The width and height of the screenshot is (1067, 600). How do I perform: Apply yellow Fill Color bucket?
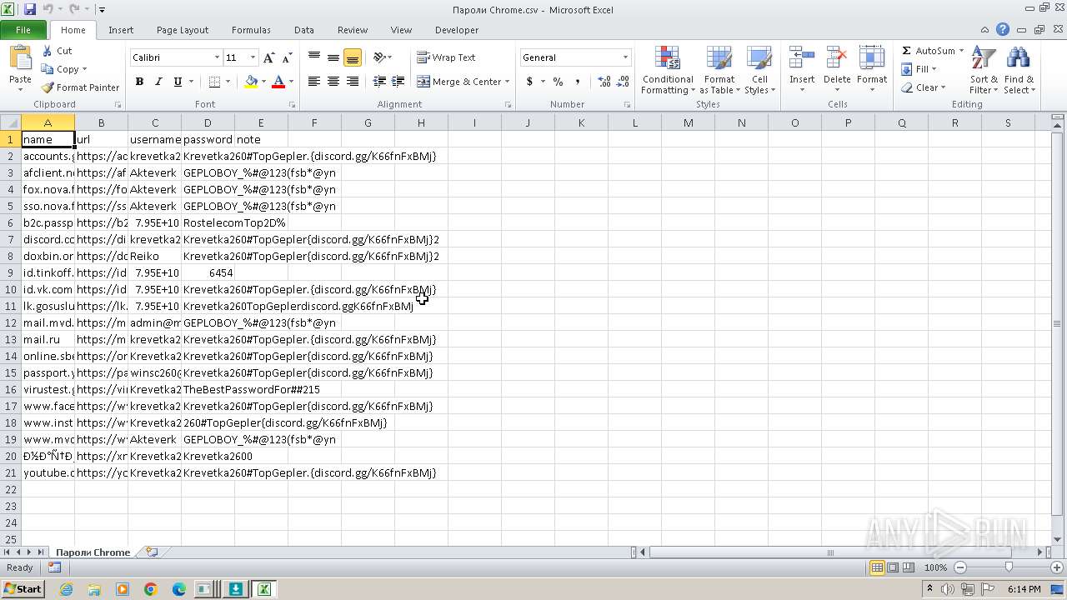click(x=251, y=82)
